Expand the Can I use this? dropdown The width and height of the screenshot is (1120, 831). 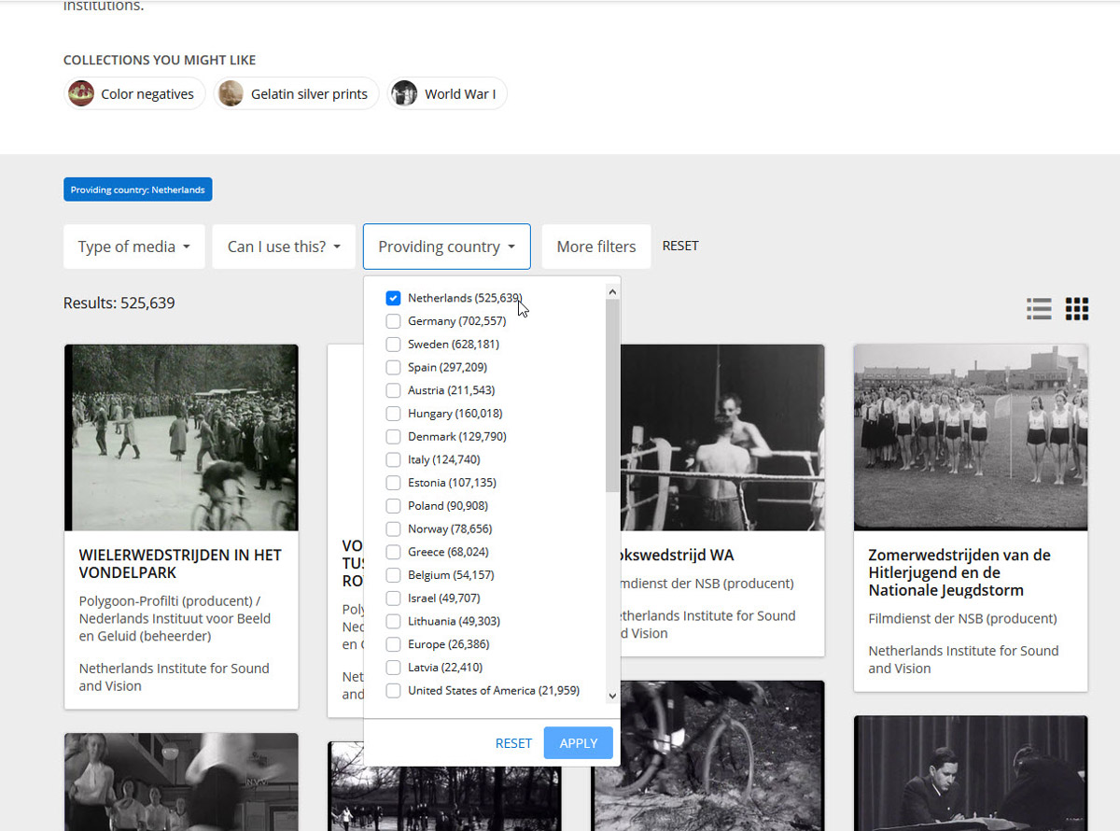284,246
